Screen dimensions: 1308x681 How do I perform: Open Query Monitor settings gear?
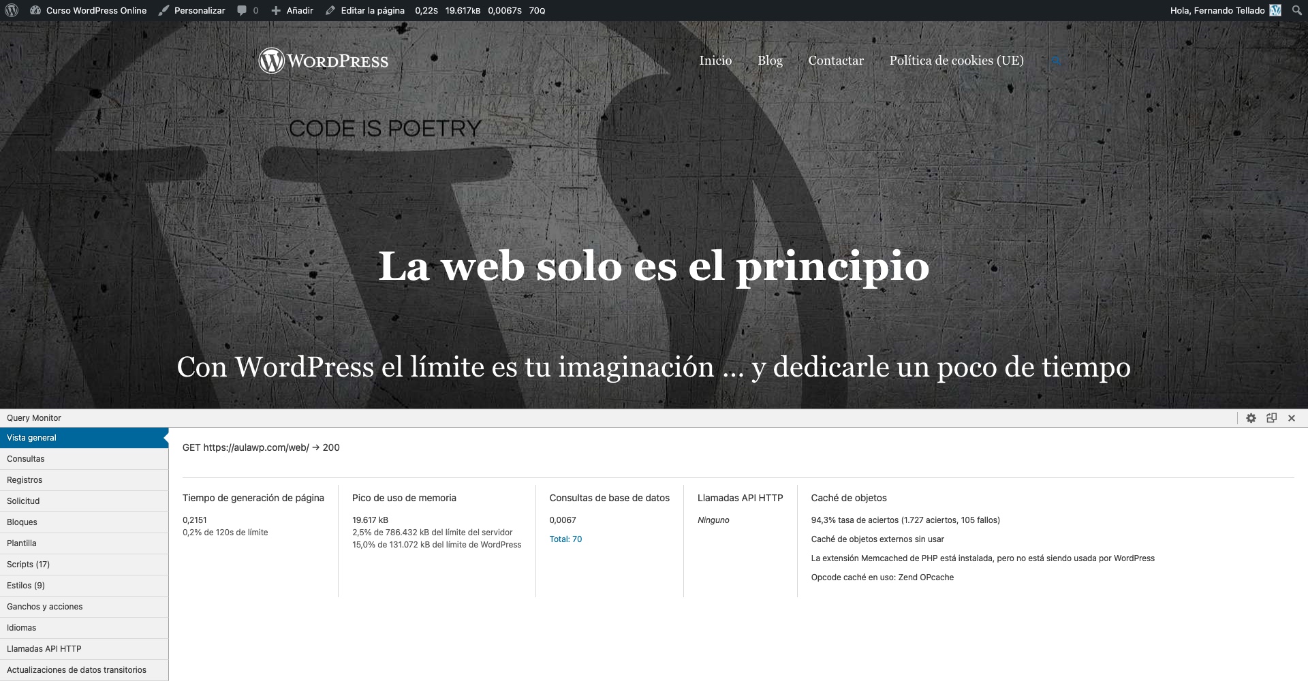pos(1251,418)
